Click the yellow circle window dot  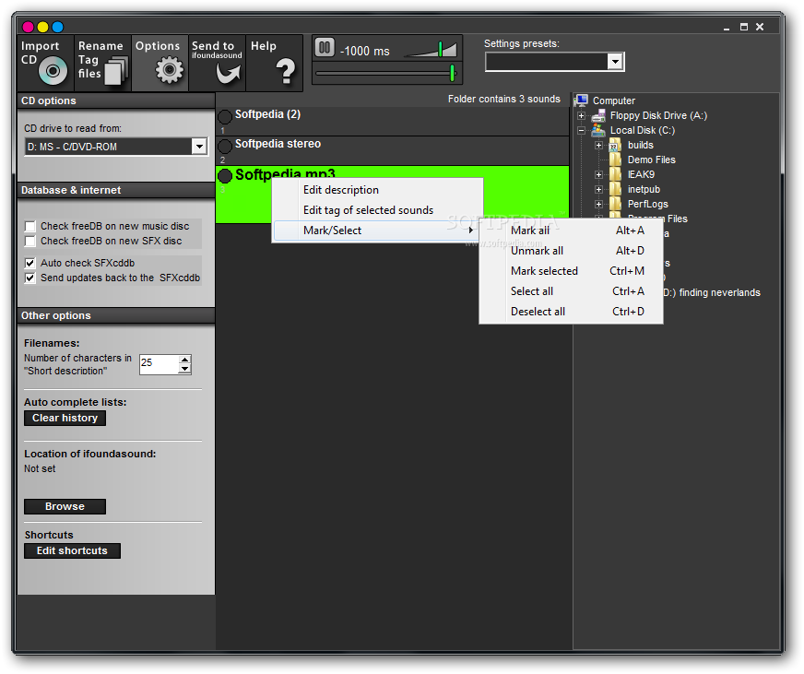coord(43,27)
